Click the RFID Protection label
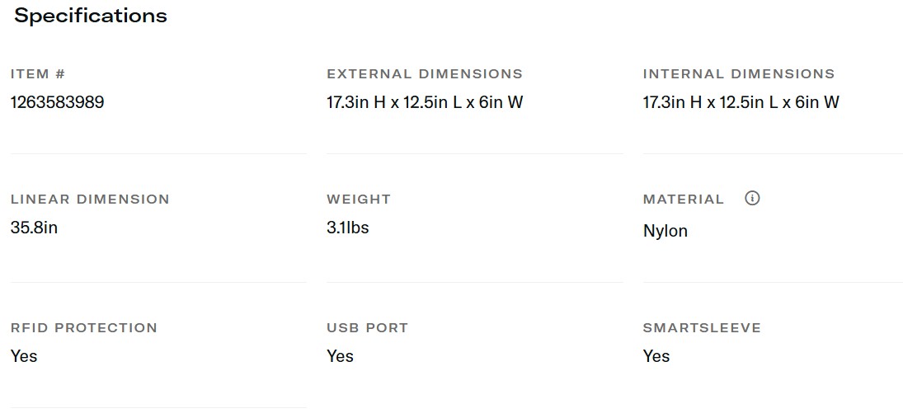Screen dimensions: 903x418 [84, 328]
